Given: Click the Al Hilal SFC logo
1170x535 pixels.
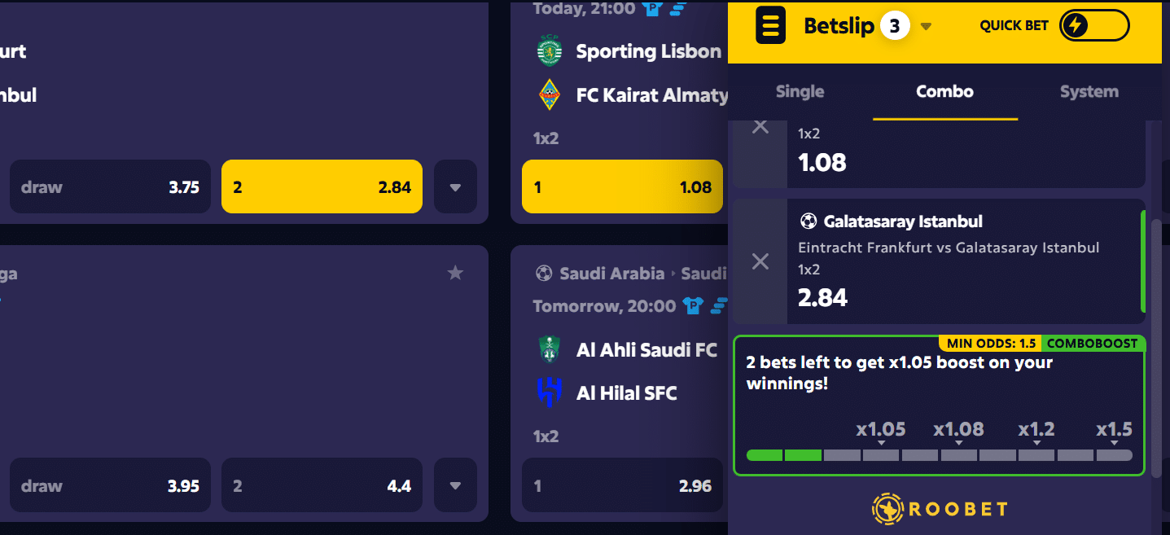Looking at the screenshot, I should pyautogui.click(x=550, y=392).
